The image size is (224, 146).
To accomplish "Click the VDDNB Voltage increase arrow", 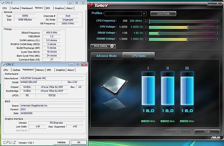I will (217, 39).
